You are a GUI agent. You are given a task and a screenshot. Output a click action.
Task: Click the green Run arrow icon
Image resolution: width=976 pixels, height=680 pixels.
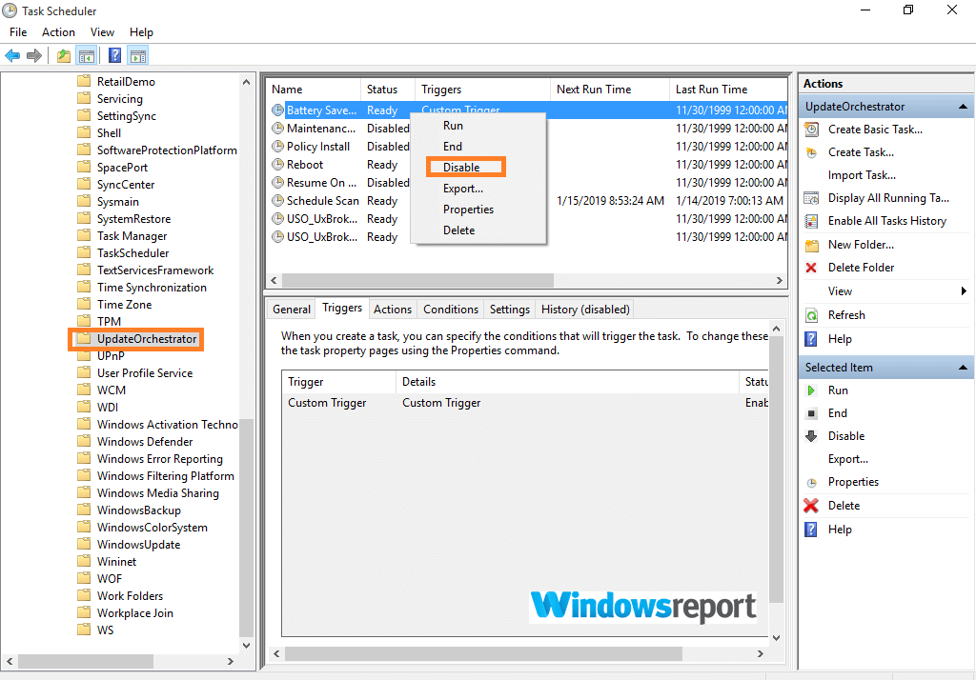811,390
